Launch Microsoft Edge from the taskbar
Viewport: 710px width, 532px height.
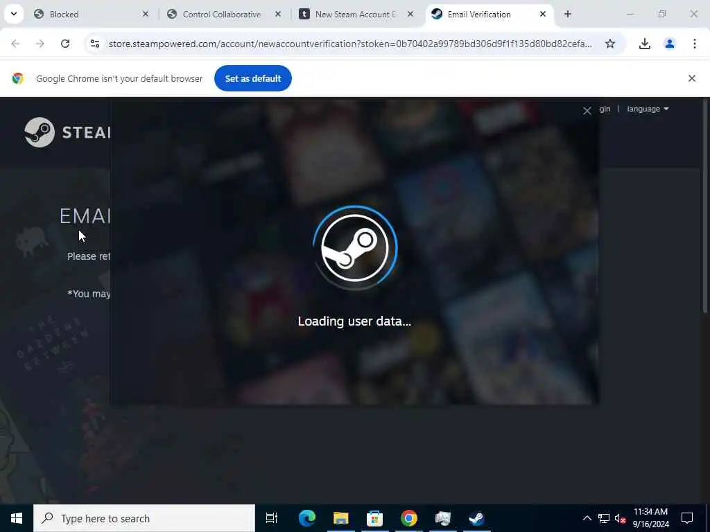point(306,518)
